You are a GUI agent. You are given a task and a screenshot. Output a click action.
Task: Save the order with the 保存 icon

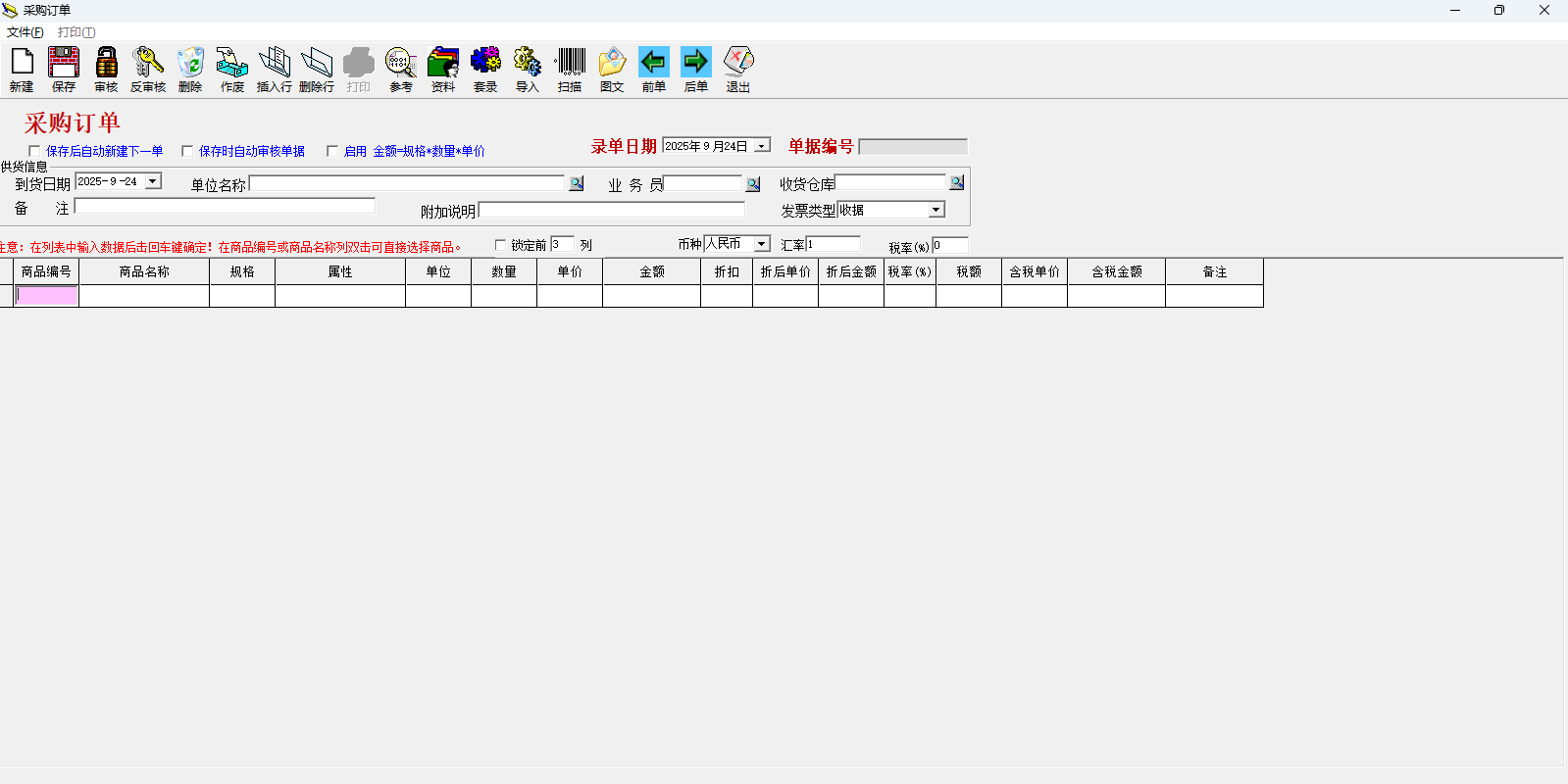[64, 69]
